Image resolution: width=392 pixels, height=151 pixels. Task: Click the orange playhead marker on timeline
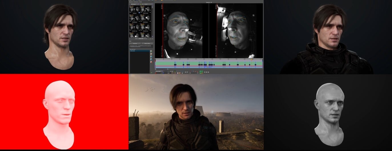tap(252, 60)
